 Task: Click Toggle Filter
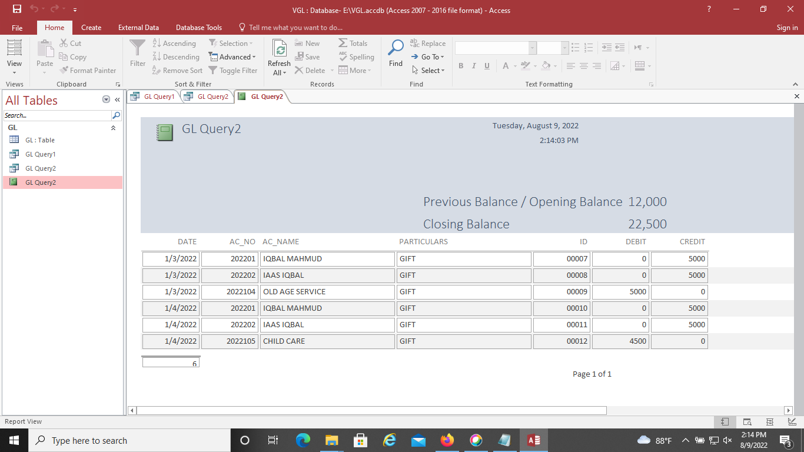click(233, 71)
